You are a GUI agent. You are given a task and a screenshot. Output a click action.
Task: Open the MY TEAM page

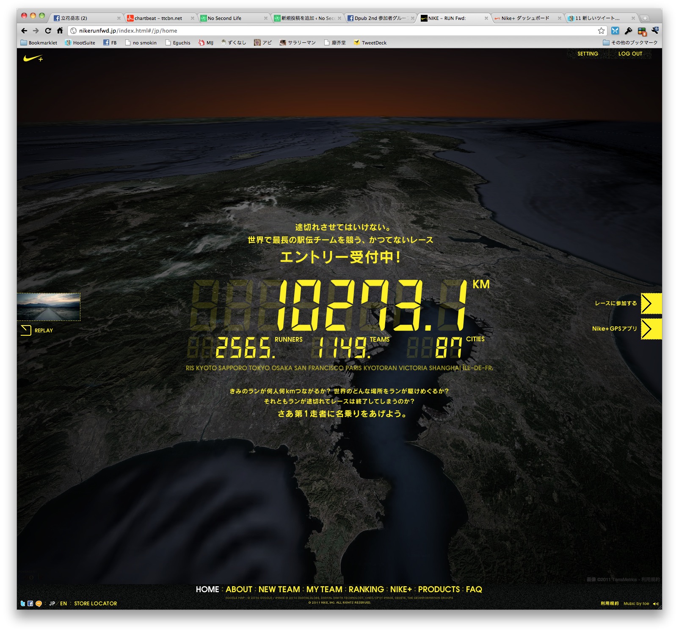coord(324,589)
